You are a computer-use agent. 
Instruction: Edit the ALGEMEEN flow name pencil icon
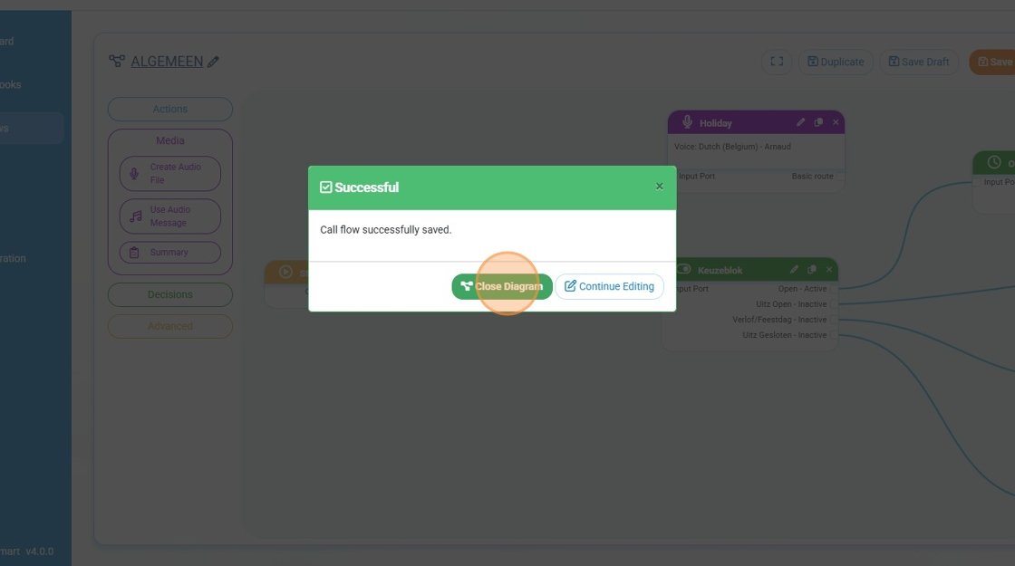214,62
